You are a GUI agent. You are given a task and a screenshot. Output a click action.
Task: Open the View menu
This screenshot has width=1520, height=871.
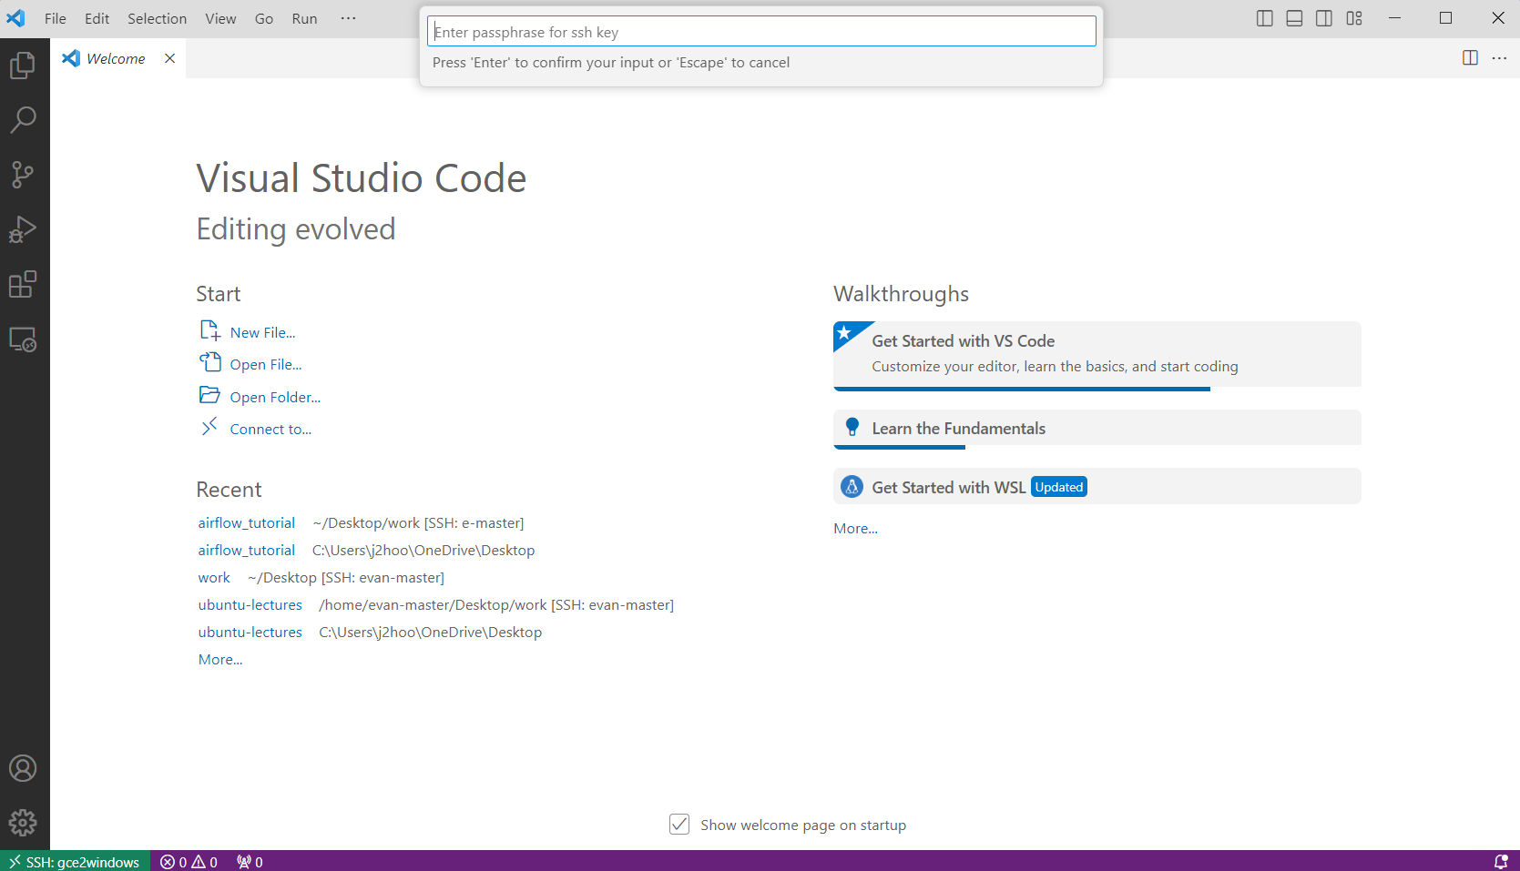[x=220, y=18]
